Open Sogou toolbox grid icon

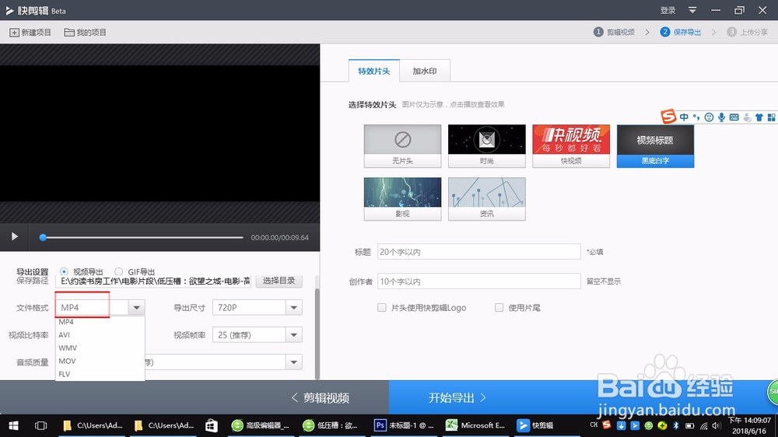(771, 117)
